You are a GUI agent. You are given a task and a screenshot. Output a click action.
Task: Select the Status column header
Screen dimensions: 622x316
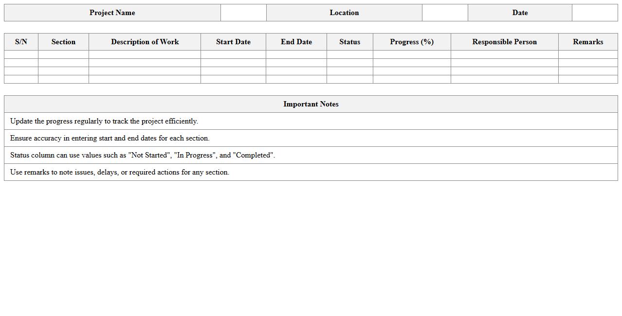(349, 42)
